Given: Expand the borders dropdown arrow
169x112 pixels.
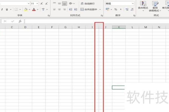Looking at the screenshot, I should (20, 10).
